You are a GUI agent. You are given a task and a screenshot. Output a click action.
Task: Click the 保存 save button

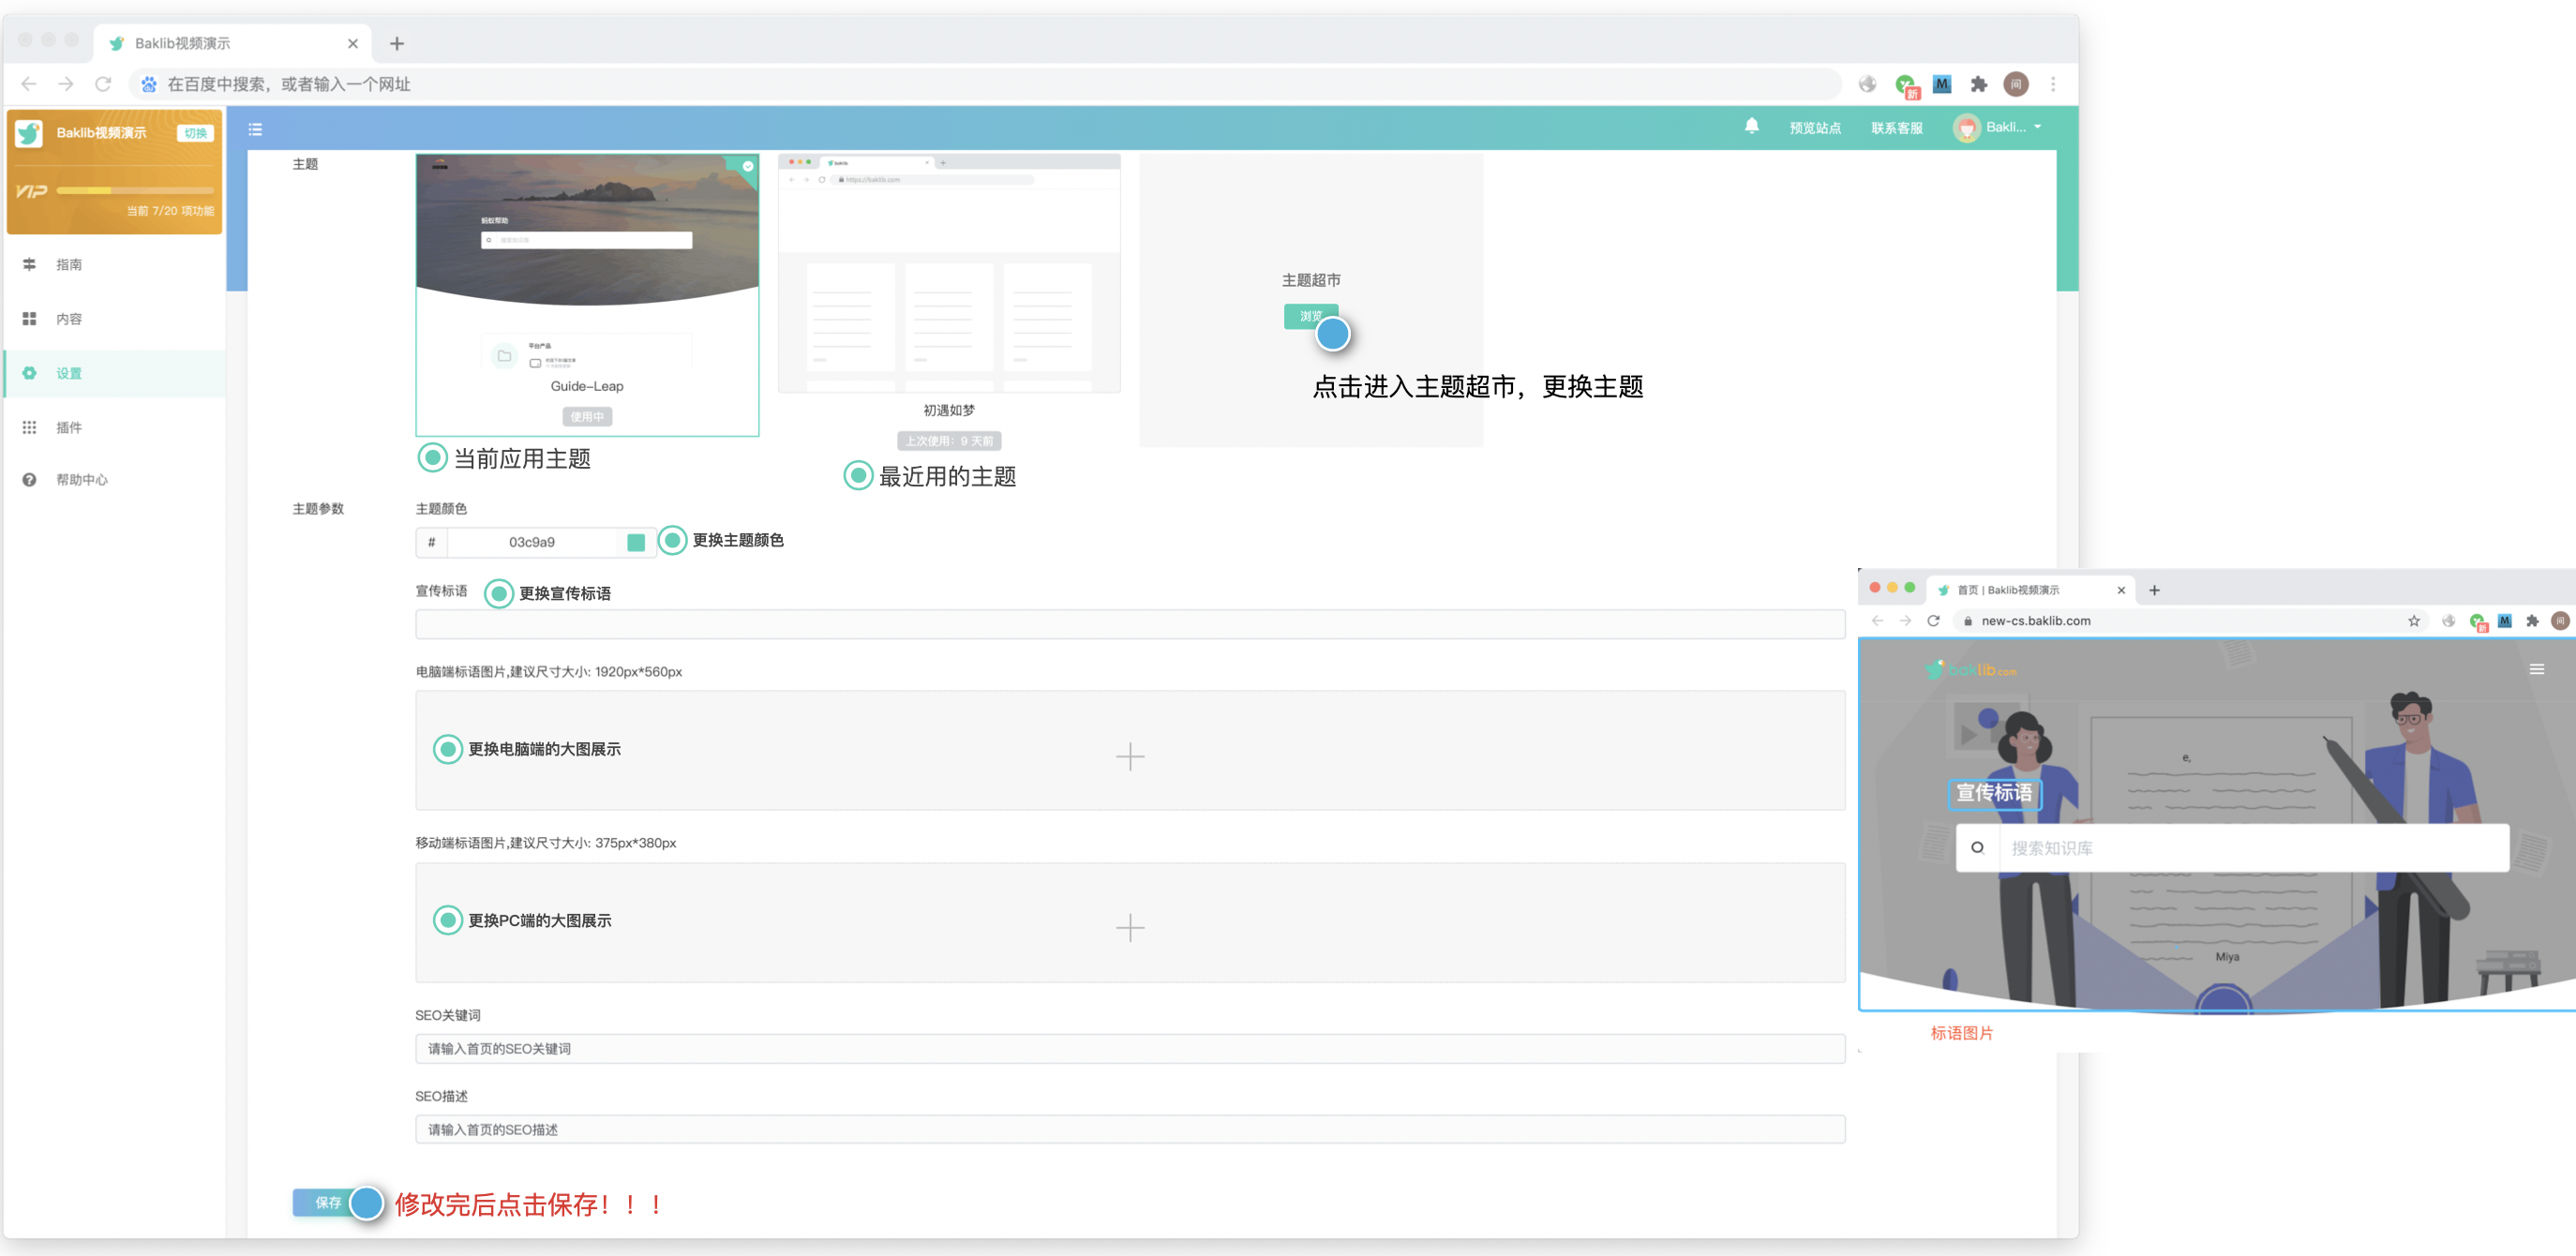[327, 1202]
